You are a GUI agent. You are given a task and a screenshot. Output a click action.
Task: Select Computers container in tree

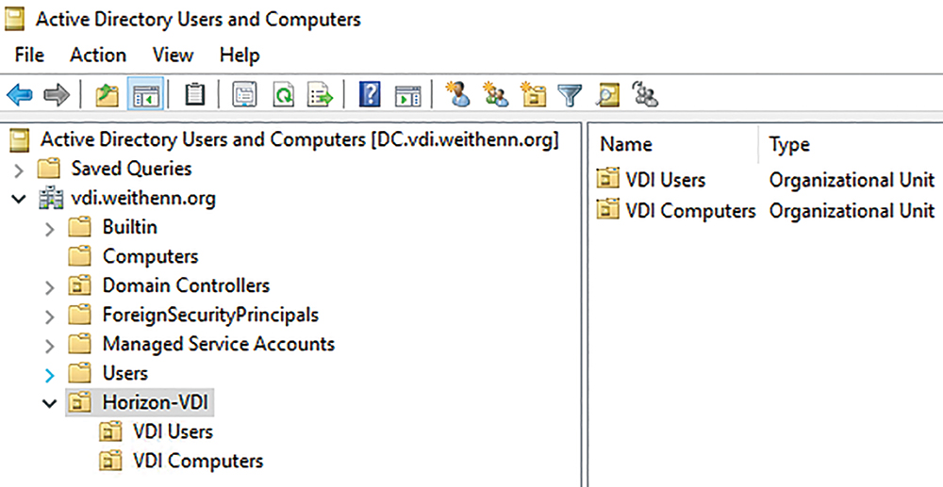click(150, 256)
